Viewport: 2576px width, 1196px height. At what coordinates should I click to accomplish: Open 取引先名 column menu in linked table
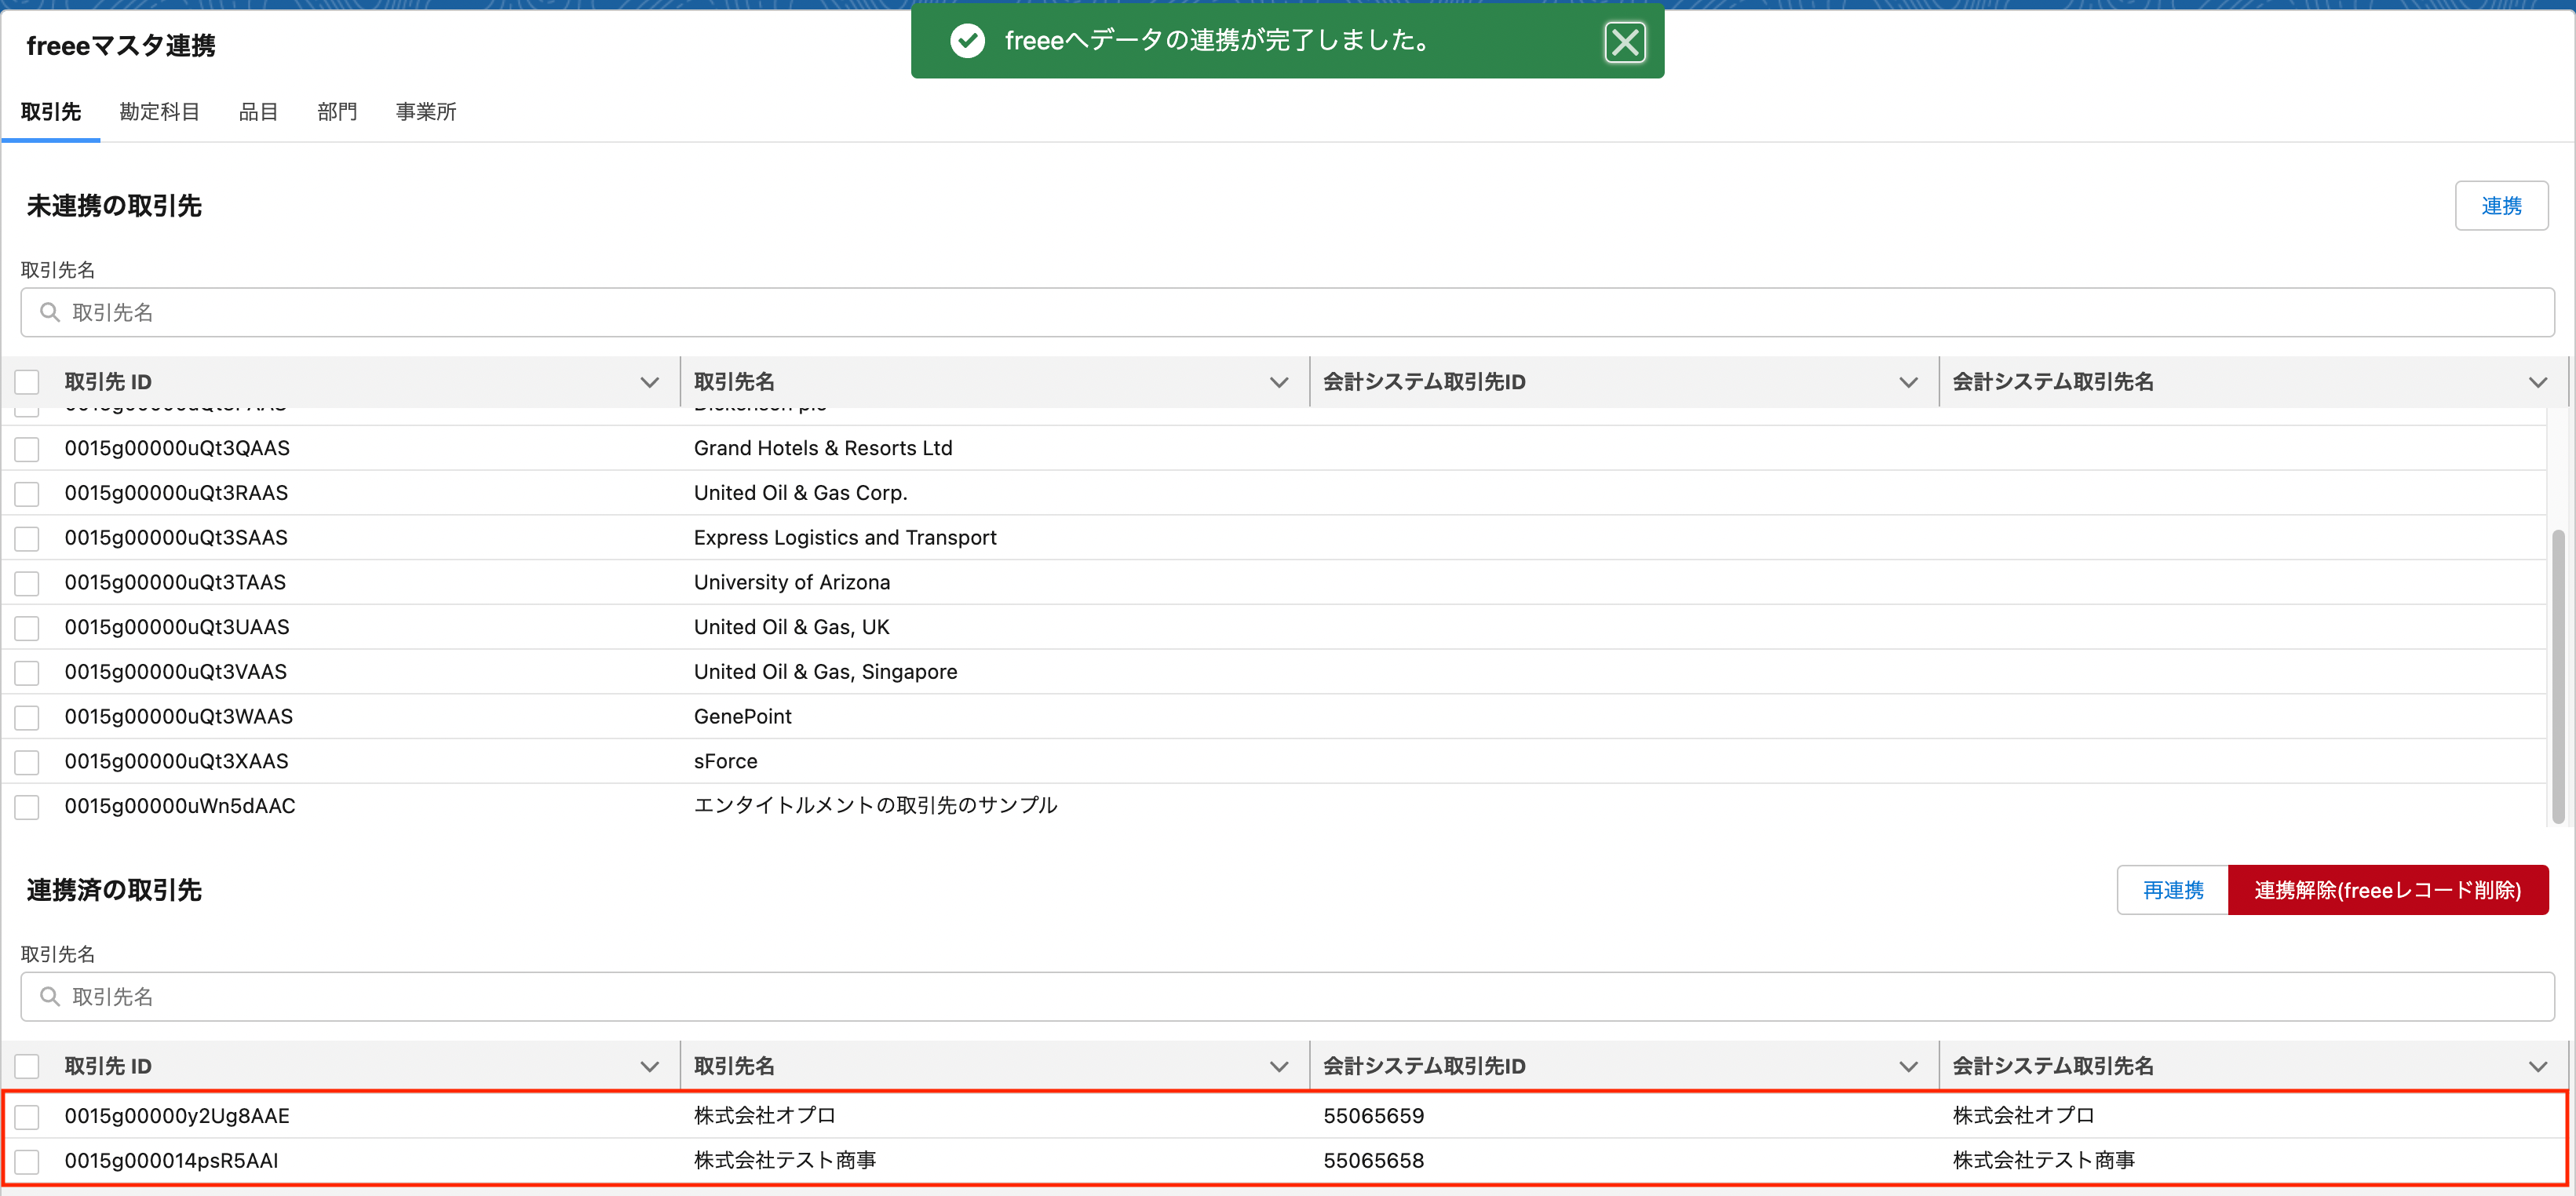click(1278, 1067)
